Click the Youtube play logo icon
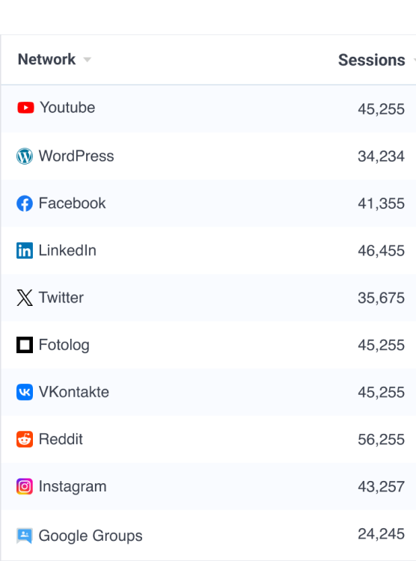416x561 pixels. (x=25, y=107)
